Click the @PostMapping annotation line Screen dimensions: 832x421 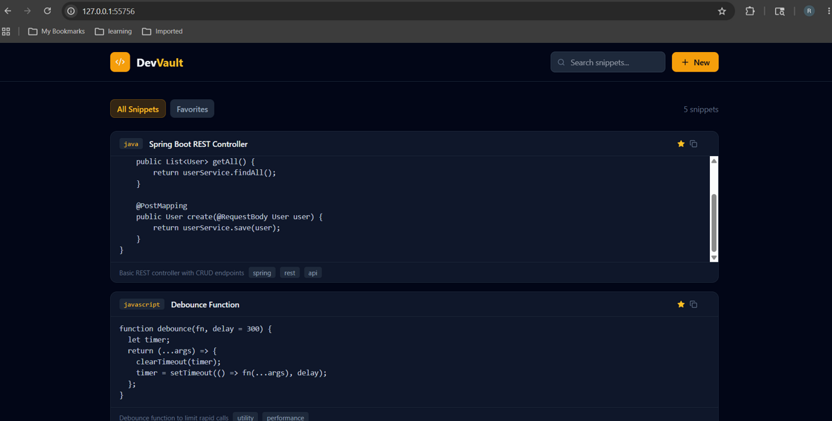pyautogui.click(x=162, y=206)
